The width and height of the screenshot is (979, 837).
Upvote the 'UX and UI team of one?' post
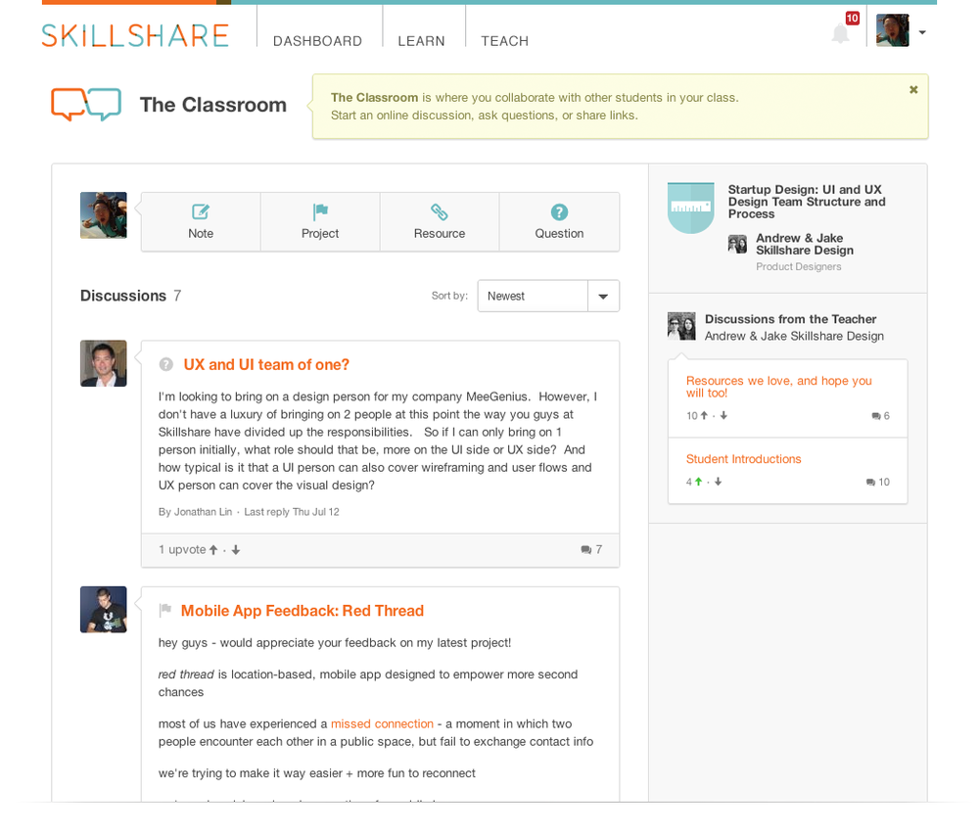[213, 550]
